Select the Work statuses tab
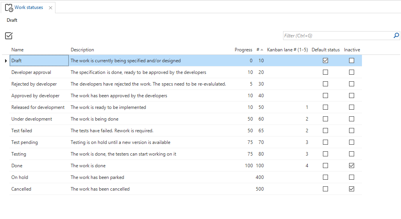401x219 pixels. tap(29, 8)
